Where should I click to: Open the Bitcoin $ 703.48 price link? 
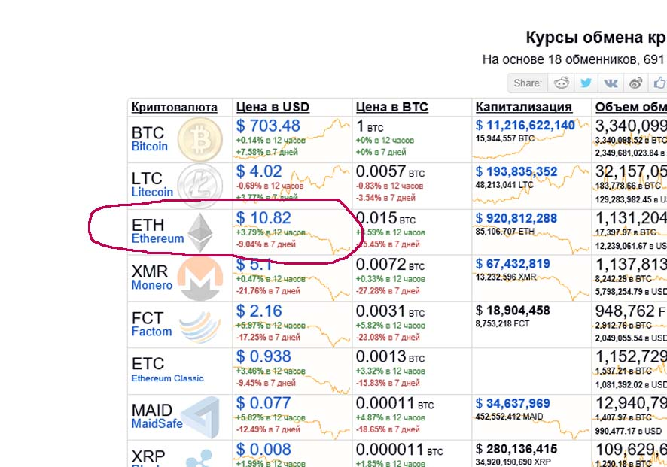[268, 126]
